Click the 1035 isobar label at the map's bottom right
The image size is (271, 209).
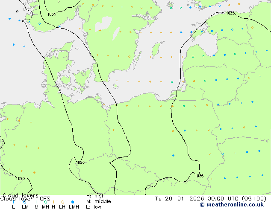pyautogui.click(x=199, y=176)
